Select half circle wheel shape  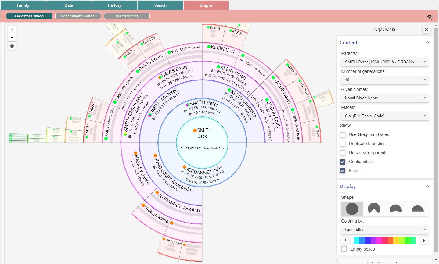pos(418,209)
